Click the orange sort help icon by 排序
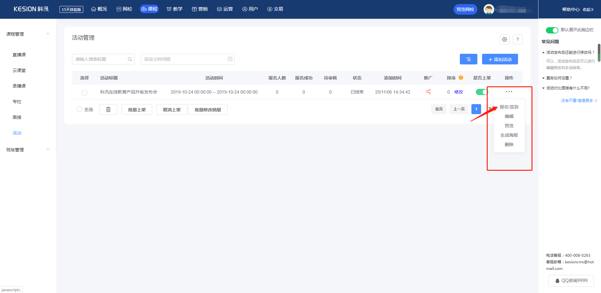 click(461, 78)
